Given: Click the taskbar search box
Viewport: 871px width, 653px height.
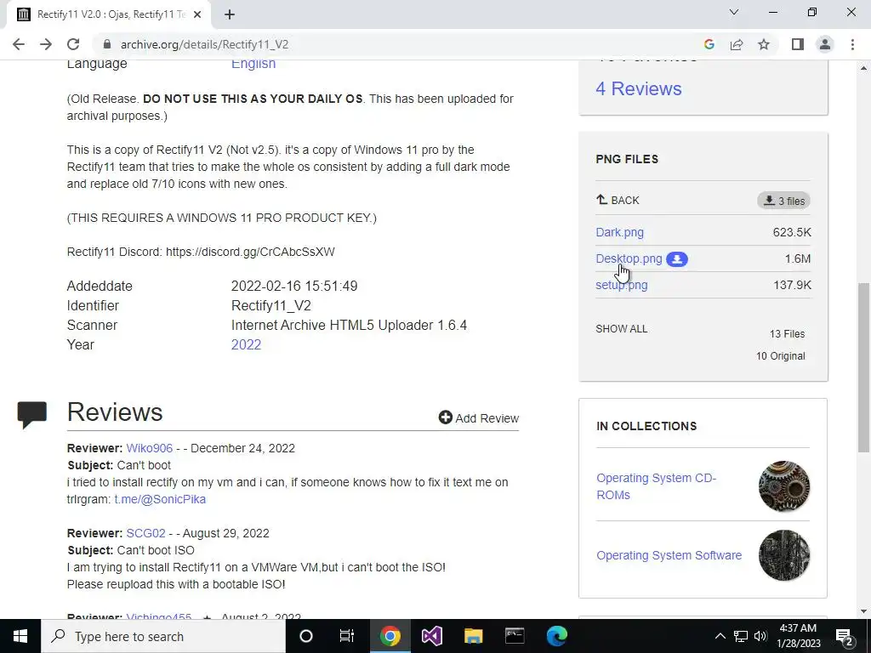Looking at the screenshot, I should pyautogui.click(x=163, y=636).
